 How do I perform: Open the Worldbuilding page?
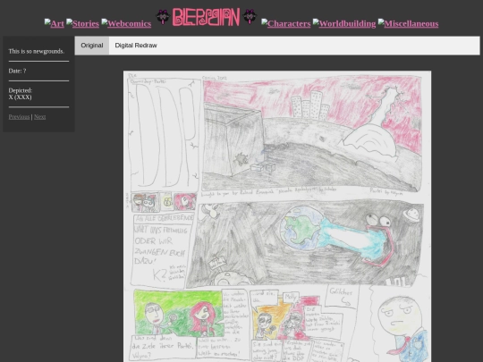point(344,23)
